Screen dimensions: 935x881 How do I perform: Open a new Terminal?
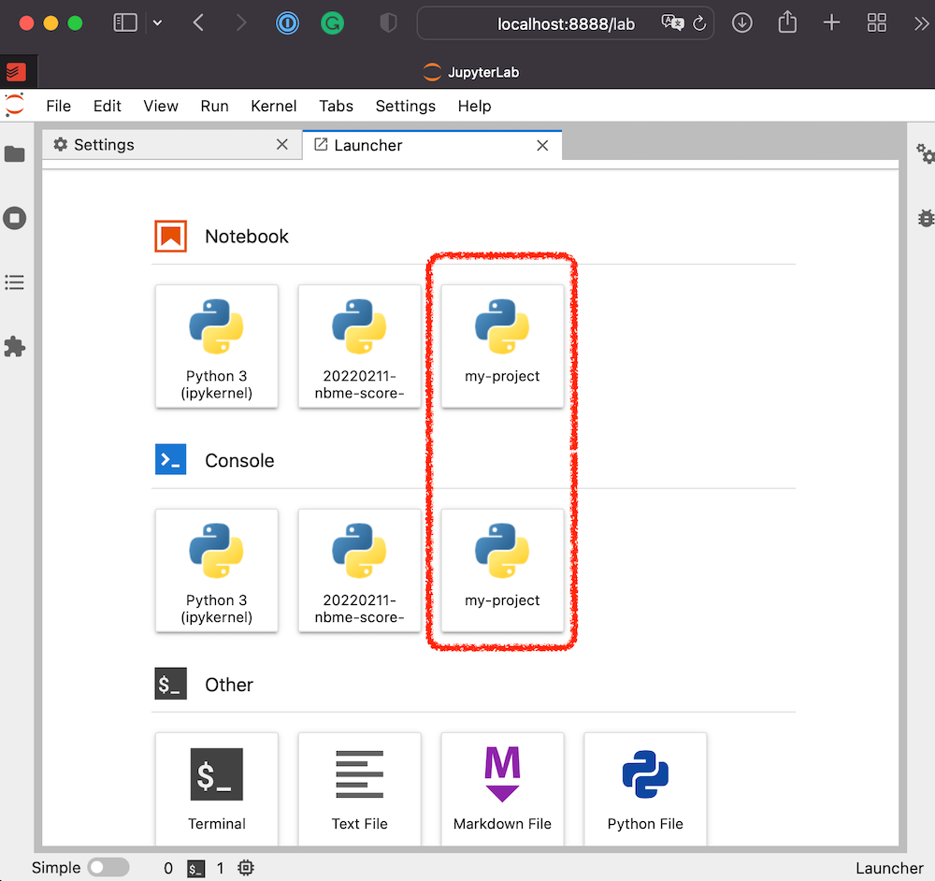point(217,788)
